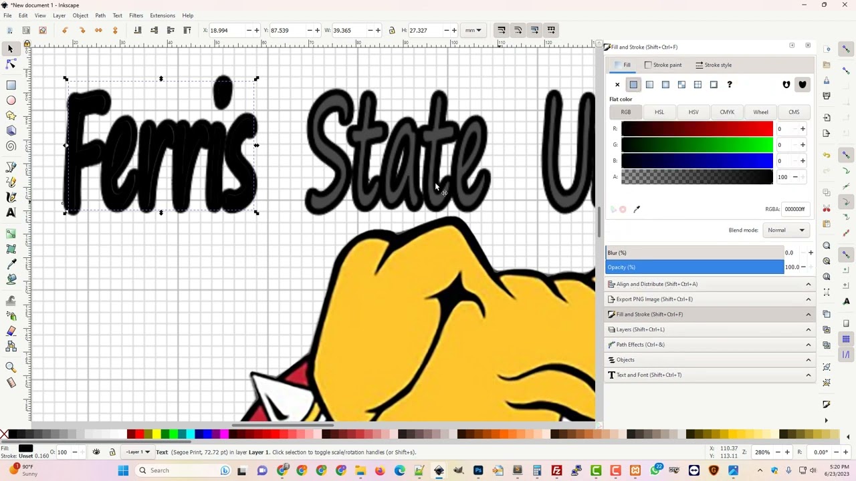This screenshot has width=856, height=481.
Task: Pick color with eyedropper in Fill panel
Action: 637,209
